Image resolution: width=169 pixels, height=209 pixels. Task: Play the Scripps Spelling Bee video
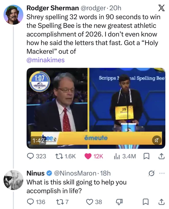[x=96, y=108]
